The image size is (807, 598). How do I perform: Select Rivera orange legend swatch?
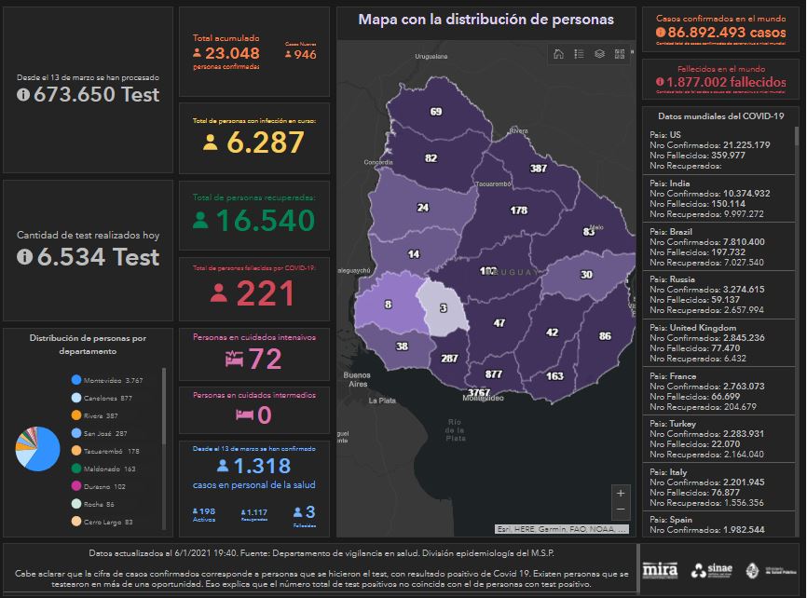click(75, 415)
